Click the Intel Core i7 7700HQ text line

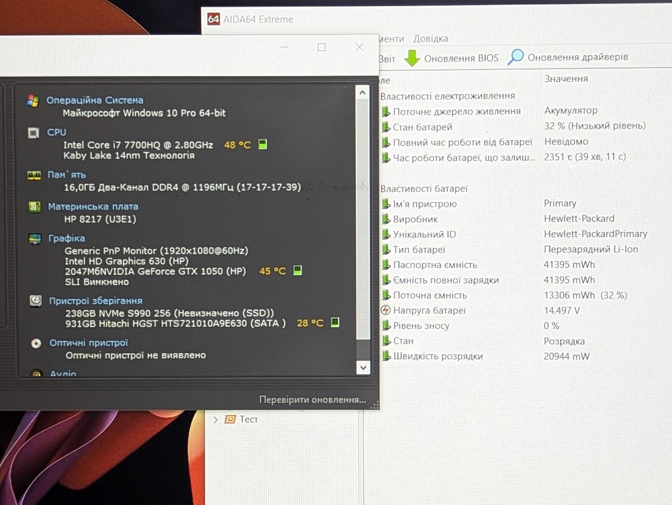(x=138, y=145)
